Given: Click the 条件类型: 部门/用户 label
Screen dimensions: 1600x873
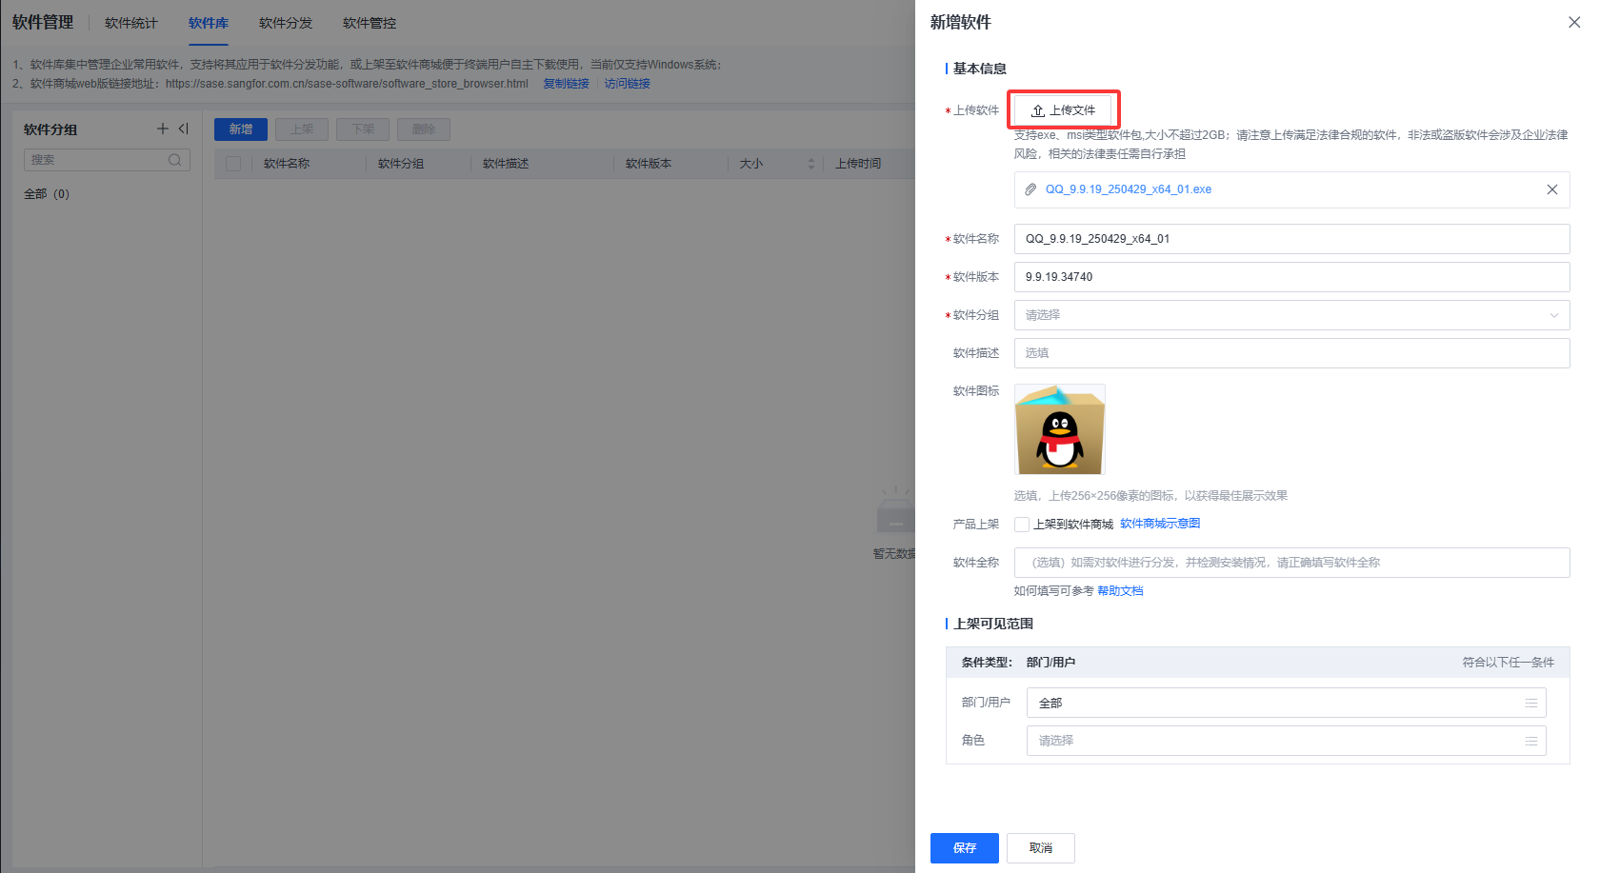Looking at the screenshot, I should click(x=1018, y=663).
